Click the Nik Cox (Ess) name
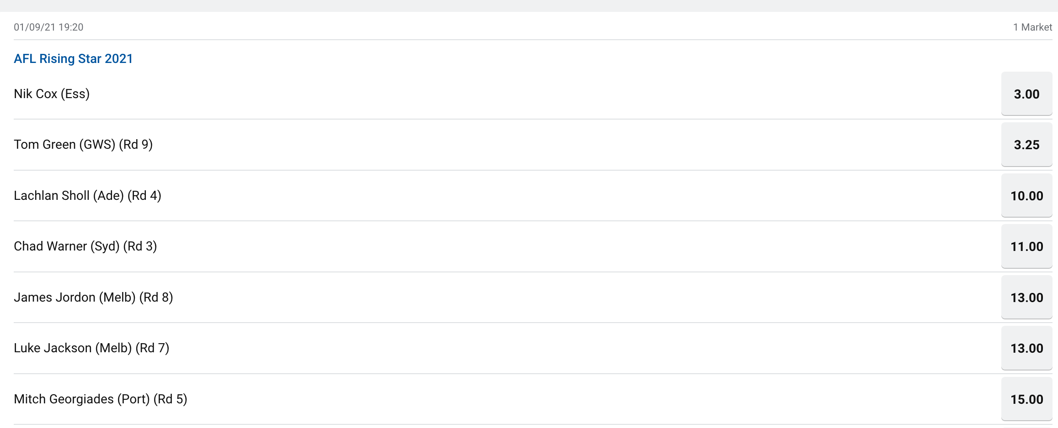Viewport: 1058px width, 428px height. tap(52, 94)
